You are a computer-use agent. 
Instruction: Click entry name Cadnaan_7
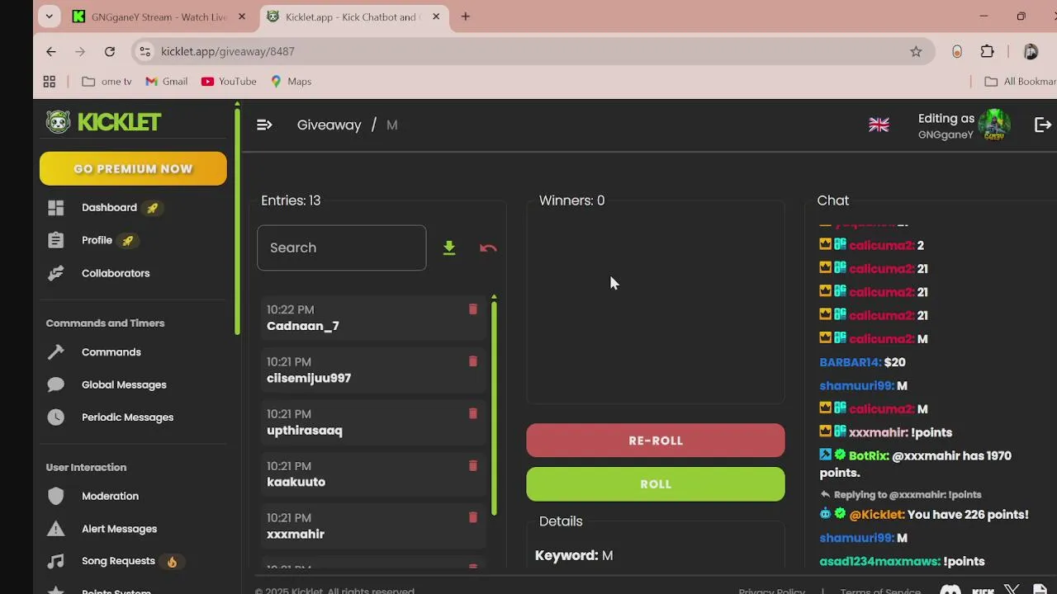click(302, 326)
